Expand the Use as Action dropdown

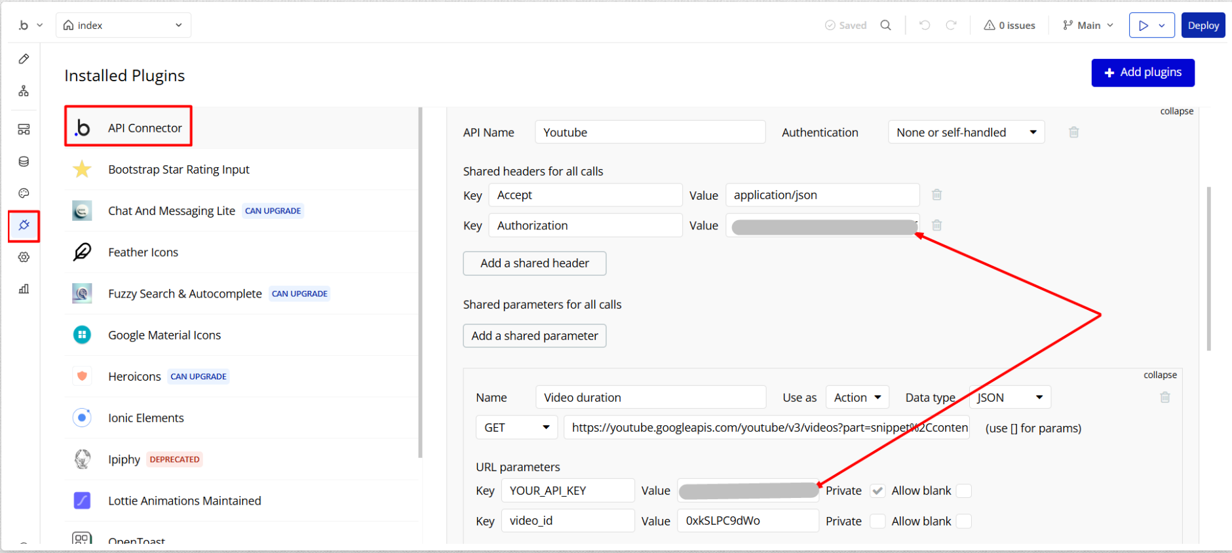(x=857, y=398)
